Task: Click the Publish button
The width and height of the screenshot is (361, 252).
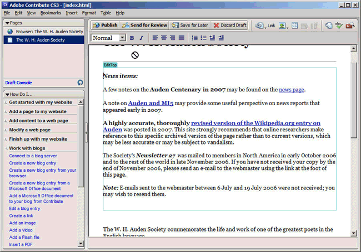Action: click(105, 25)
